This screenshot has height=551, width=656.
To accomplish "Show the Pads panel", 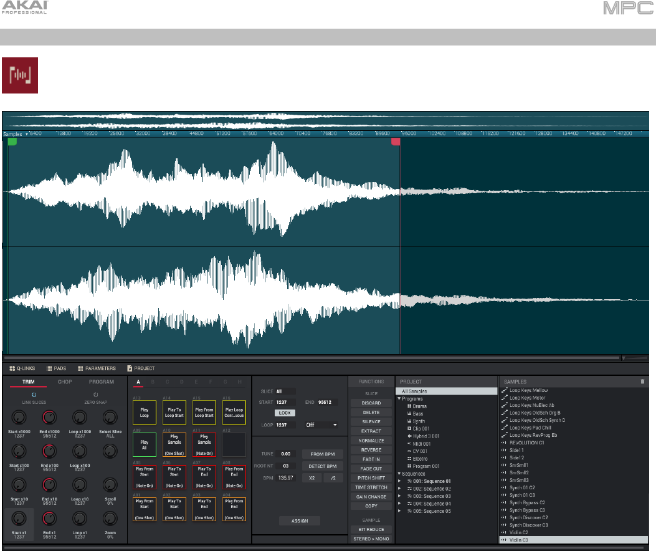I will click(x=56, y=368).
